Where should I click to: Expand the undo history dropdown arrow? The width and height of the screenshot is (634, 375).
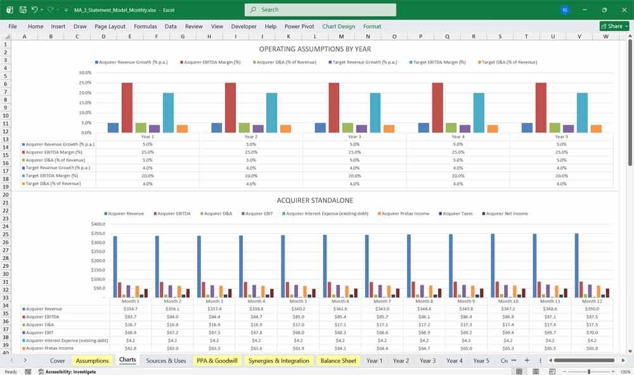(42, 10)
